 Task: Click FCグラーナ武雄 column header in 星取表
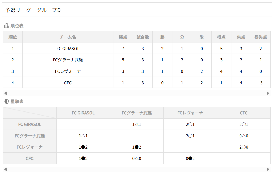click(x=137, y=113)
